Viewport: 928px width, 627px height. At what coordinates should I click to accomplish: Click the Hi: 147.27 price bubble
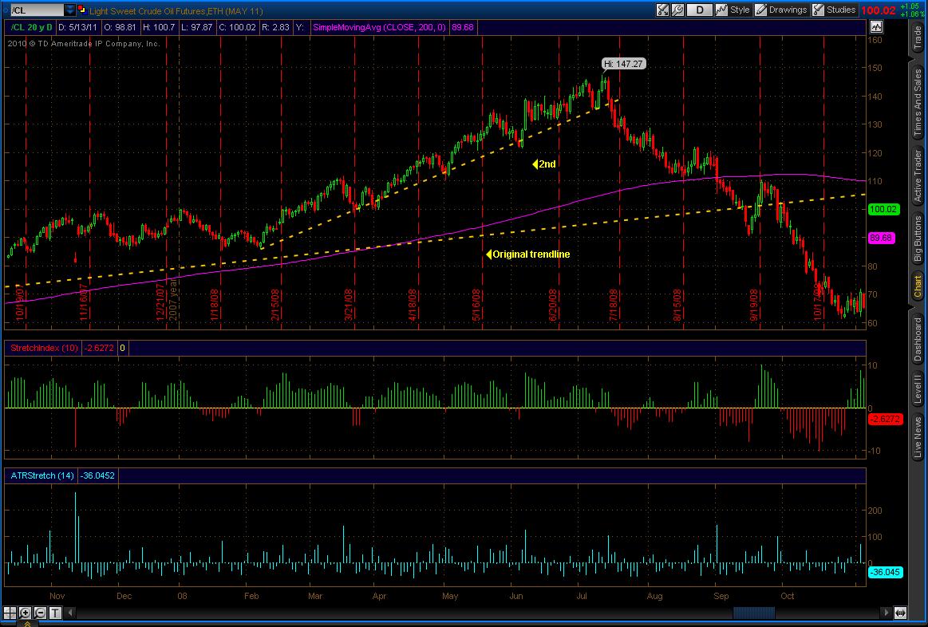tap(624, 63)
